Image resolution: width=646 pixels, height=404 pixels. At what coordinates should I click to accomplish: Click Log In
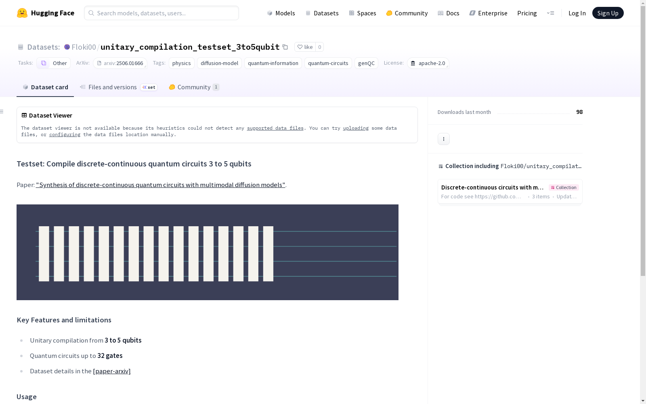(577, 13)
